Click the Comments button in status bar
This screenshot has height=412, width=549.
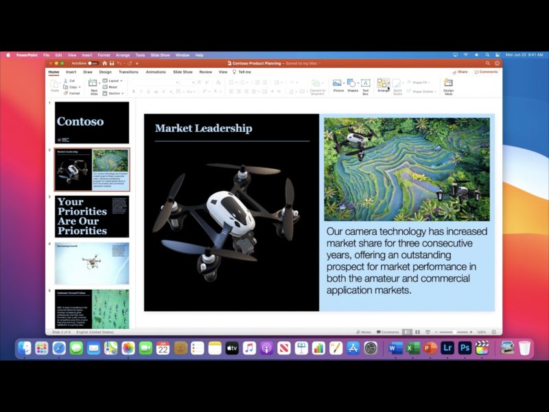(x=388, y=332)
